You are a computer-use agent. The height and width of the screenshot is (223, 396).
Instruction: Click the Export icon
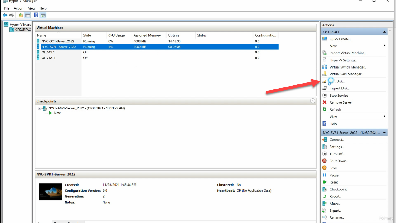click(x=325, y=211)
